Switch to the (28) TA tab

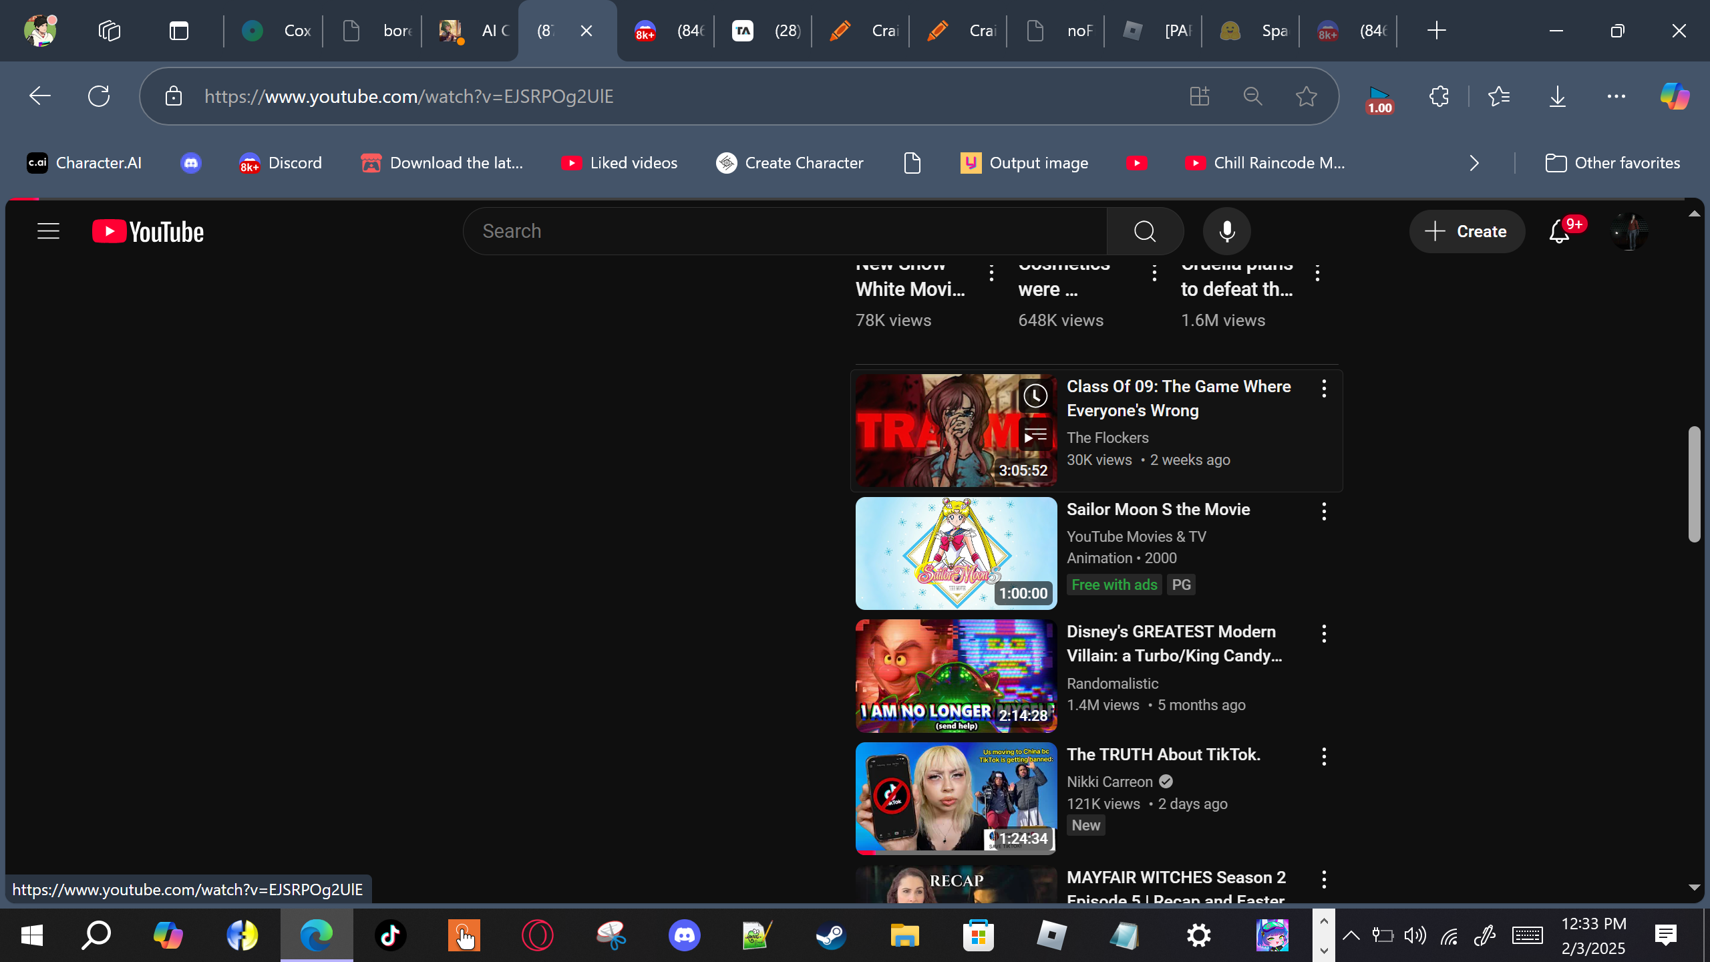[x=763, y=31]
